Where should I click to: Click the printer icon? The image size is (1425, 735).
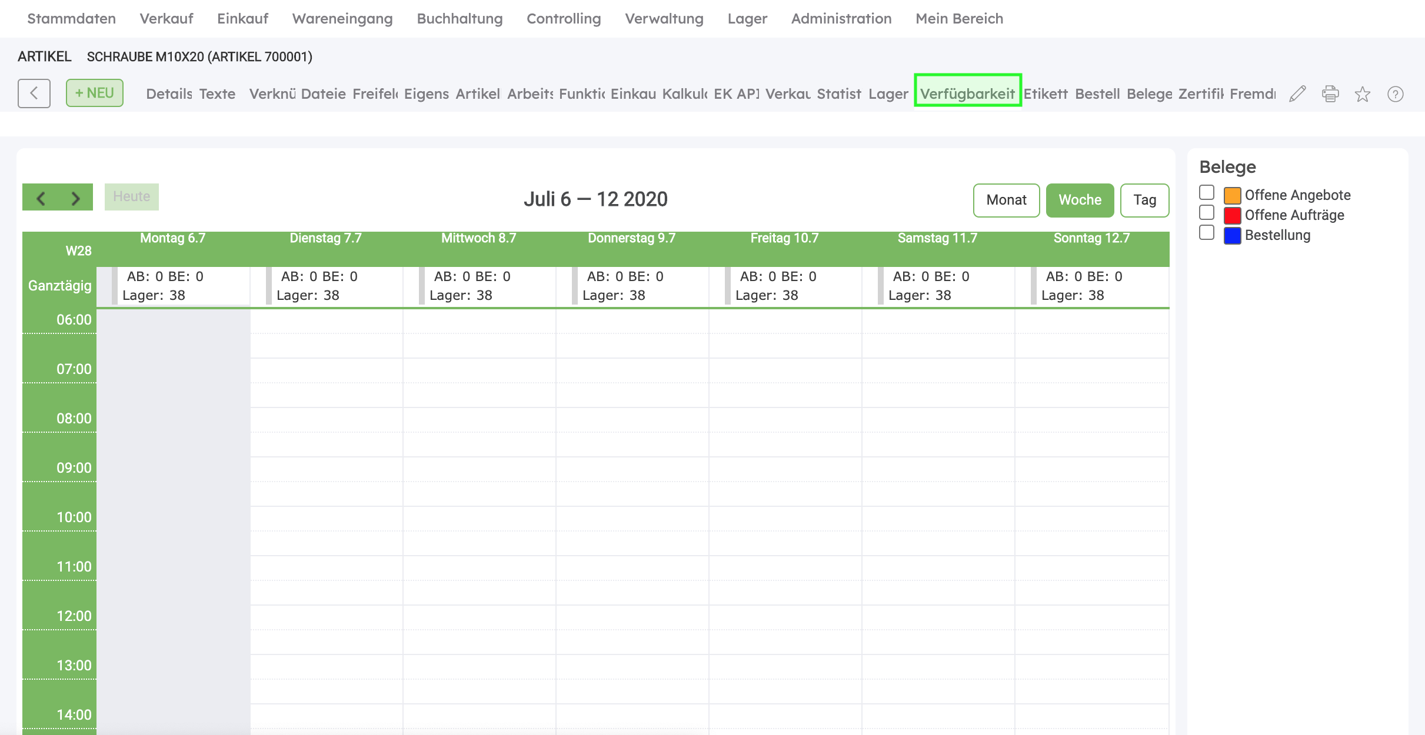pos(1330,94)
